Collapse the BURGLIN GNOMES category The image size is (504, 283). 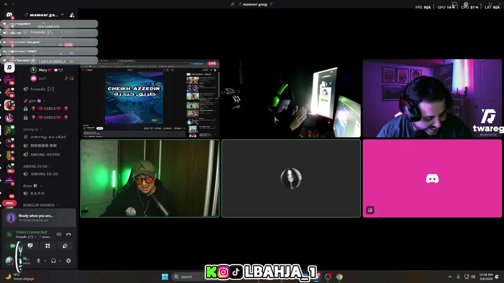click(41, 205)
